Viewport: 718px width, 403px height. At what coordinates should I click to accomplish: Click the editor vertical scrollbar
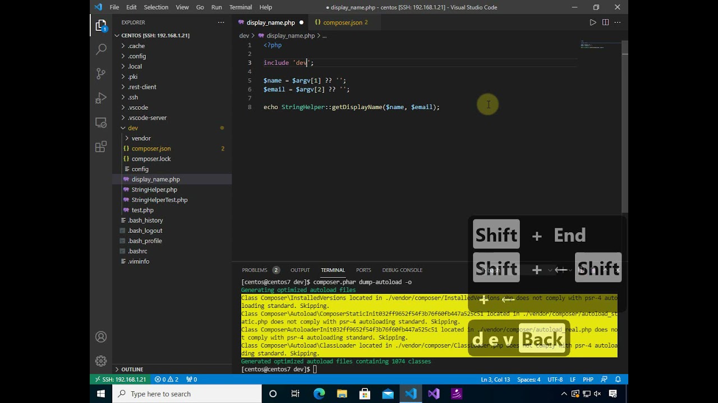coord(624,126)
